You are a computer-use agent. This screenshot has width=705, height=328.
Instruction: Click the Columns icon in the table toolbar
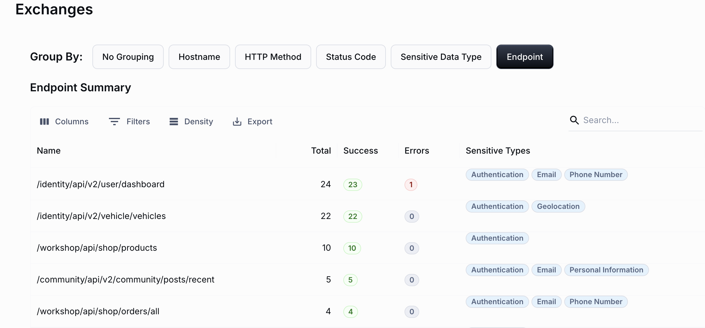(x=44, y=122)
